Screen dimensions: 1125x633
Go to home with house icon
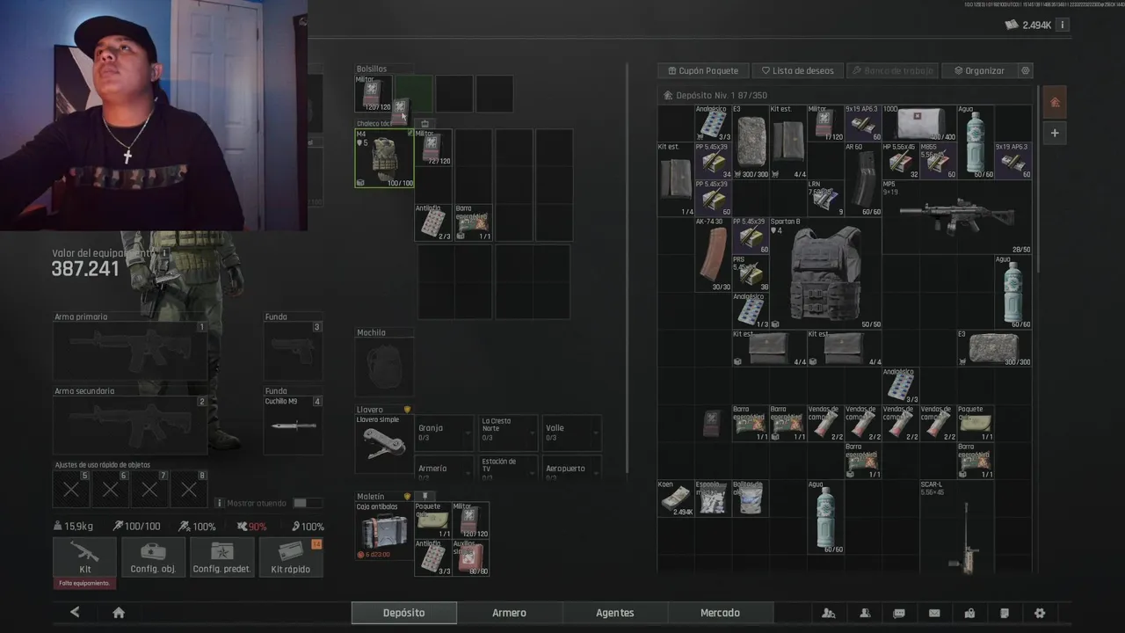coord(119,613)
